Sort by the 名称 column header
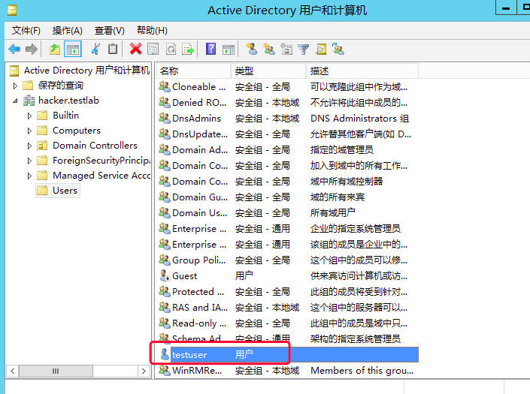The height and width of the screenshot is (394, 530). point(193,71)
